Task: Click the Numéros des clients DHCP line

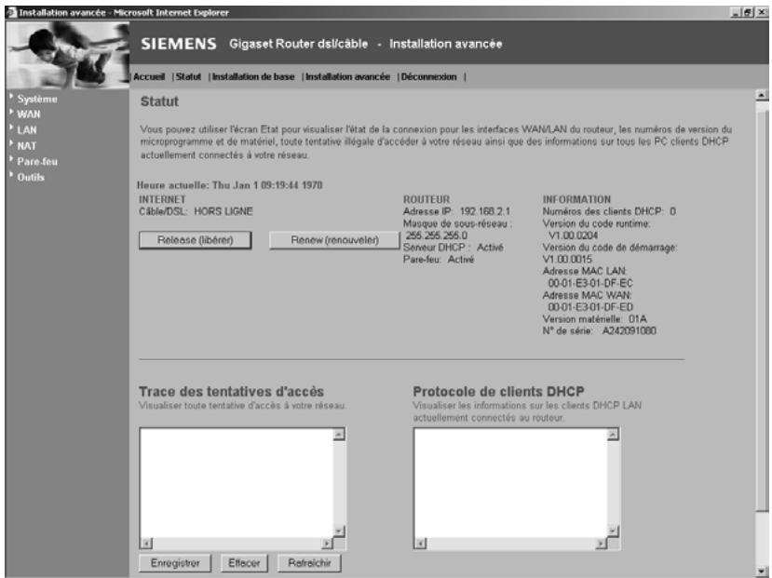Action: pyautogui.click(x=609, y=211)
